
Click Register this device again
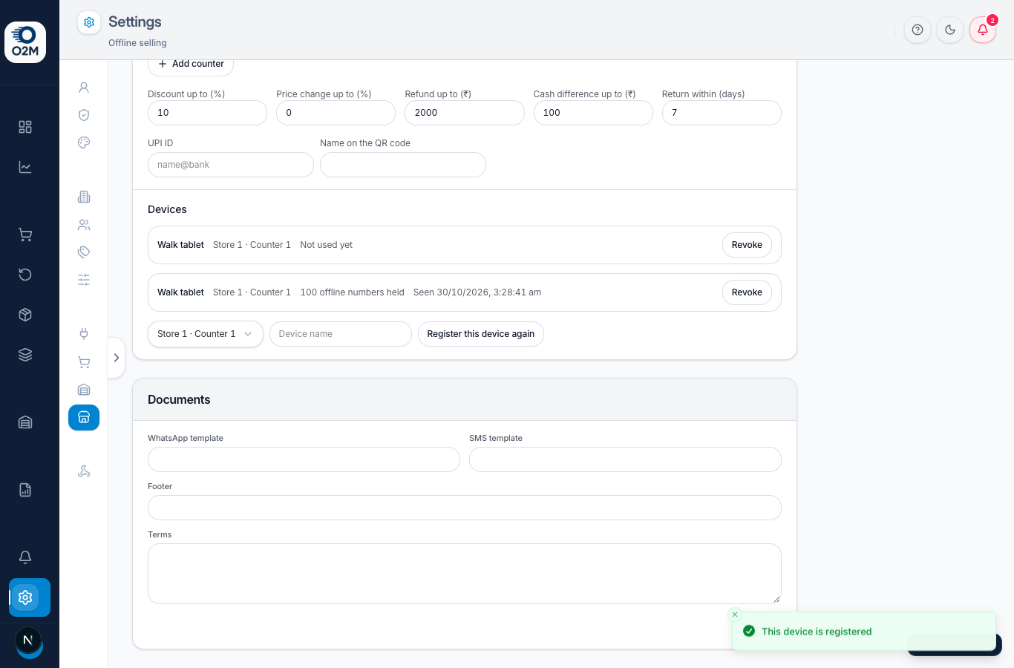point(481,334)
